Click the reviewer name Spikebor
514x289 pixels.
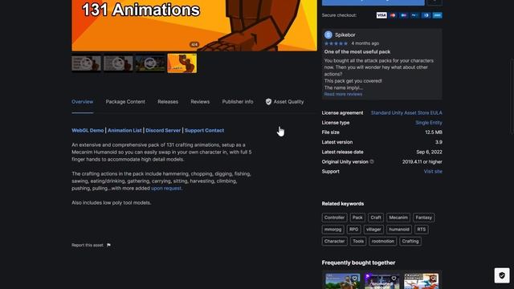(345, 35)
